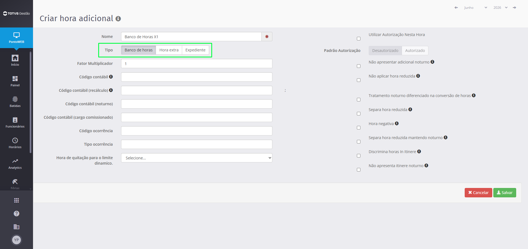The height and width of the screenshot is (249, 528).
Task: Click Fator Multiplicador input field
Action: coord(197,63)
